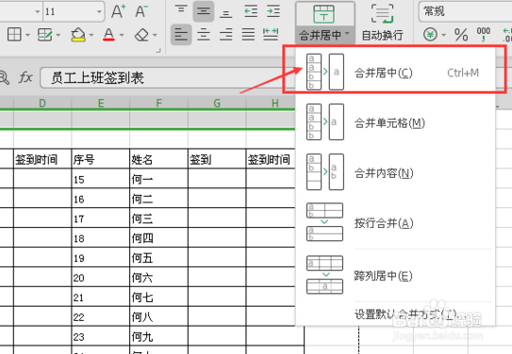Toggle vertical middle alignment
The image size is (512, 354).
203,11
